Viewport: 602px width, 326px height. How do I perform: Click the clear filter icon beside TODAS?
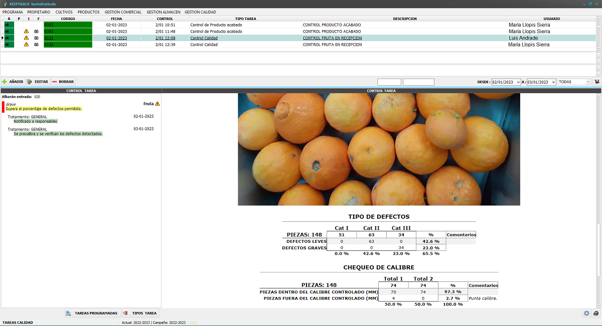click(597, 82)
